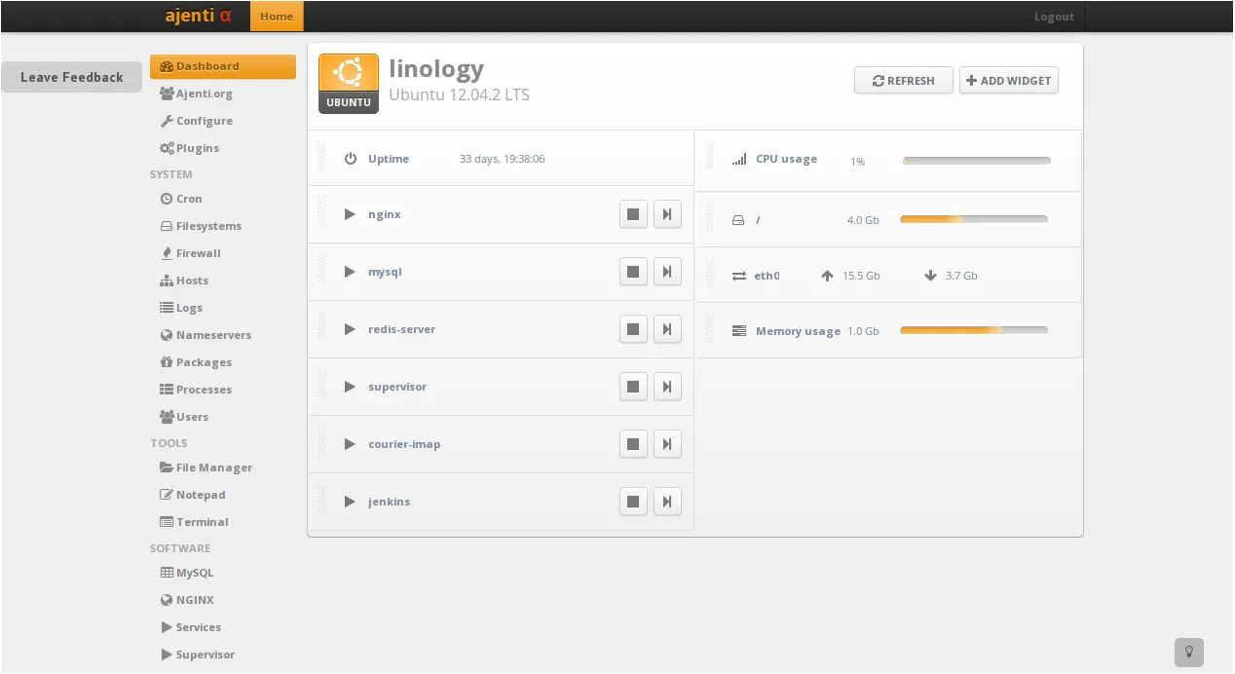Log out via the Logout link
Image resolution: width=1235 pixels, height=674 pixels.
(x=1054, y=17)
